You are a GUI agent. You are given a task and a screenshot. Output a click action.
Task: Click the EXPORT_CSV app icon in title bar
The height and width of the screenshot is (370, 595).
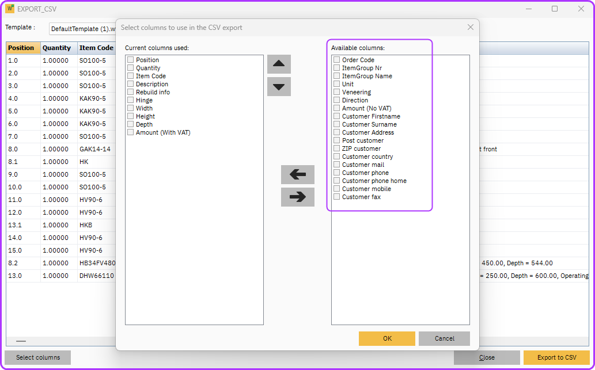point(10,9)
